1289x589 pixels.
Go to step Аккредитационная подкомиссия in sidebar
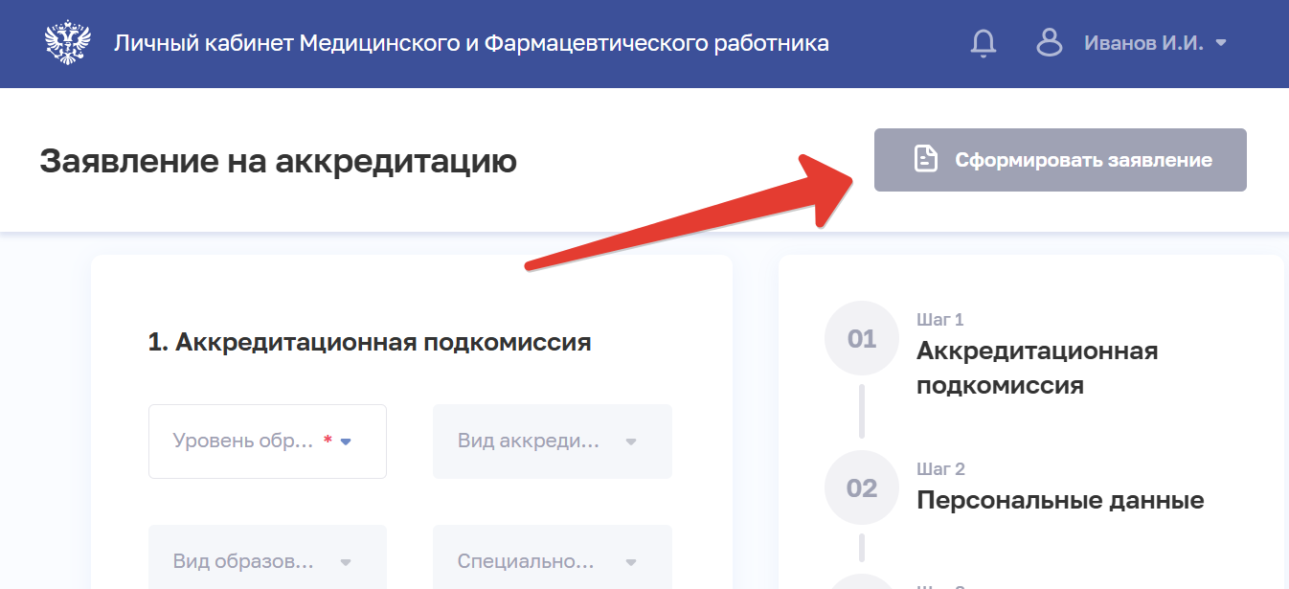point(1036,368)
